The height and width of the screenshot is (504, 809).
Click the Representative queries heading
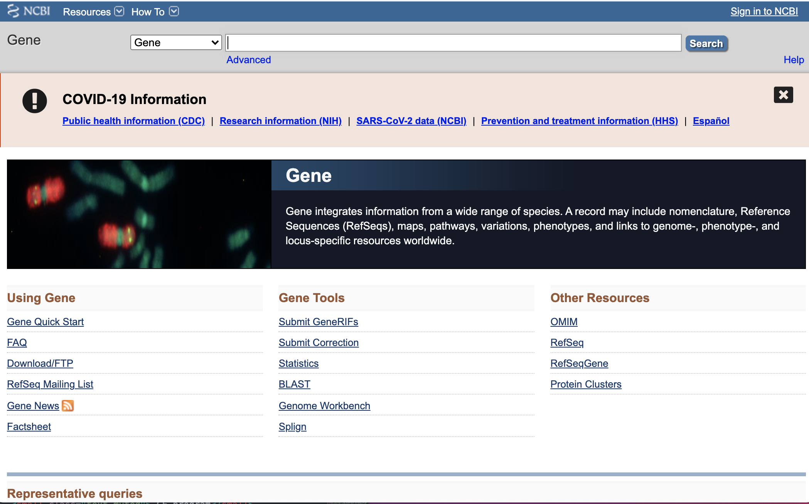(x=75, y=494)
